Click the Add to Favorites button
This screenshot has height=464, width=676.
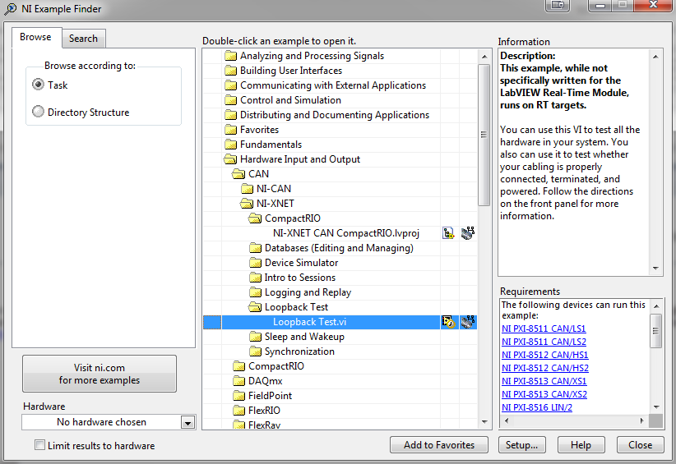coord(439,445)
